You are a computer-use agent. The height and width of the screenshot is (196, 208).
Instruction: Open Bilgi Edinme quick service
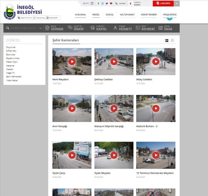point(54,28)
